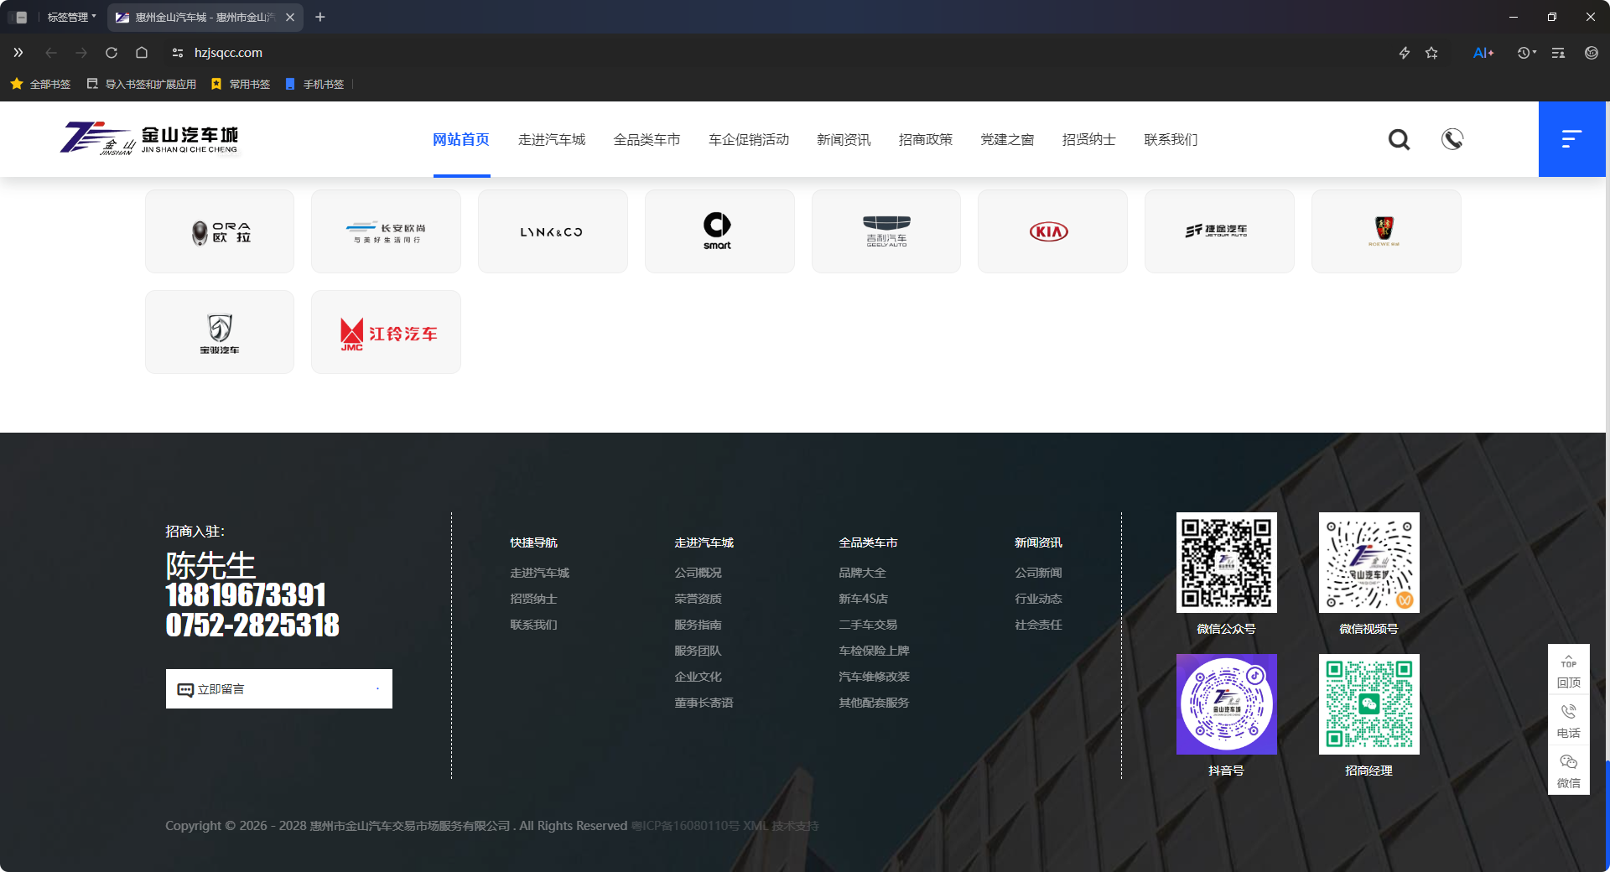The height and width of the screenshot is (872, 1610).
Task: Click the phone contact icon in header
Action: [x=1452, y=139]
